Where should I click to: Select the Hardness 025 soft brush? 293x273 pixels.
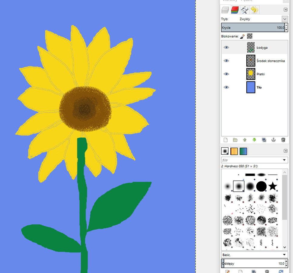tap(228, 186)
